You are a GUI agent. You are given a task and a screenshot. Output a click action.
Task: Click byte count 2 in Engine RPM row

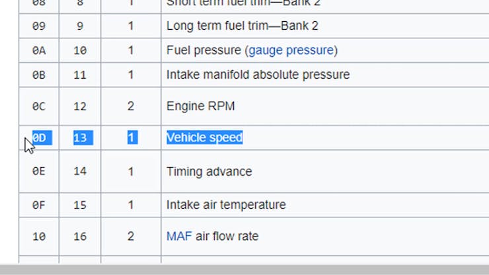pyautogui.click(x=131, y=106)
